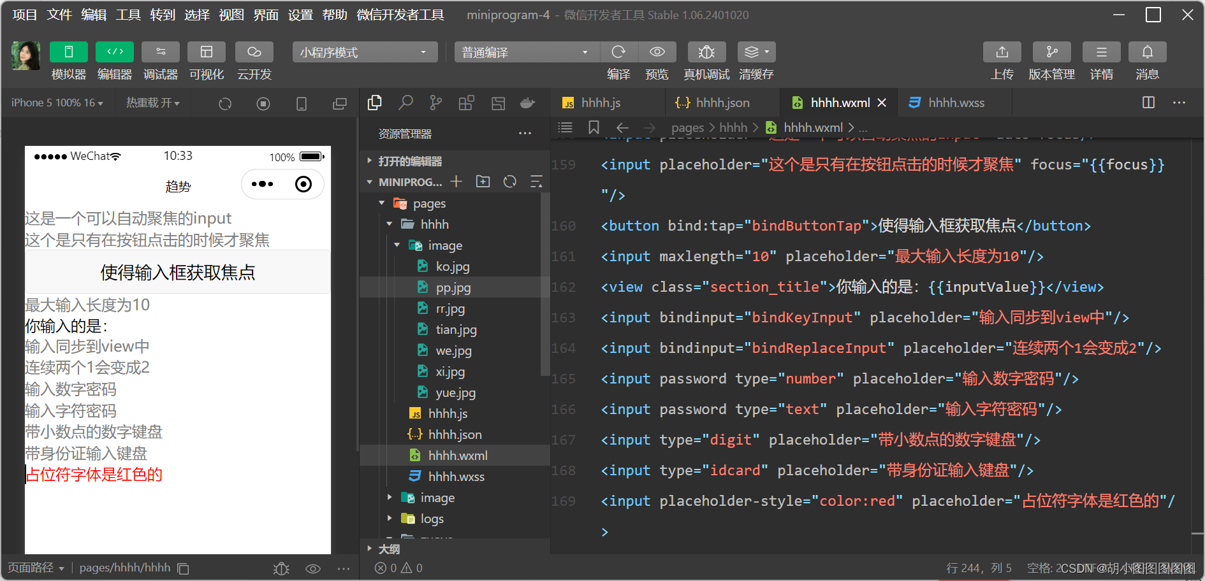Open the 小程序模式 mode dropdown

point(365,52)
